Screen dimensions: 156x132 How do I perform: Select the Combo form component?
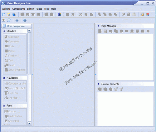pyautogui.click(x=10, y=111)
